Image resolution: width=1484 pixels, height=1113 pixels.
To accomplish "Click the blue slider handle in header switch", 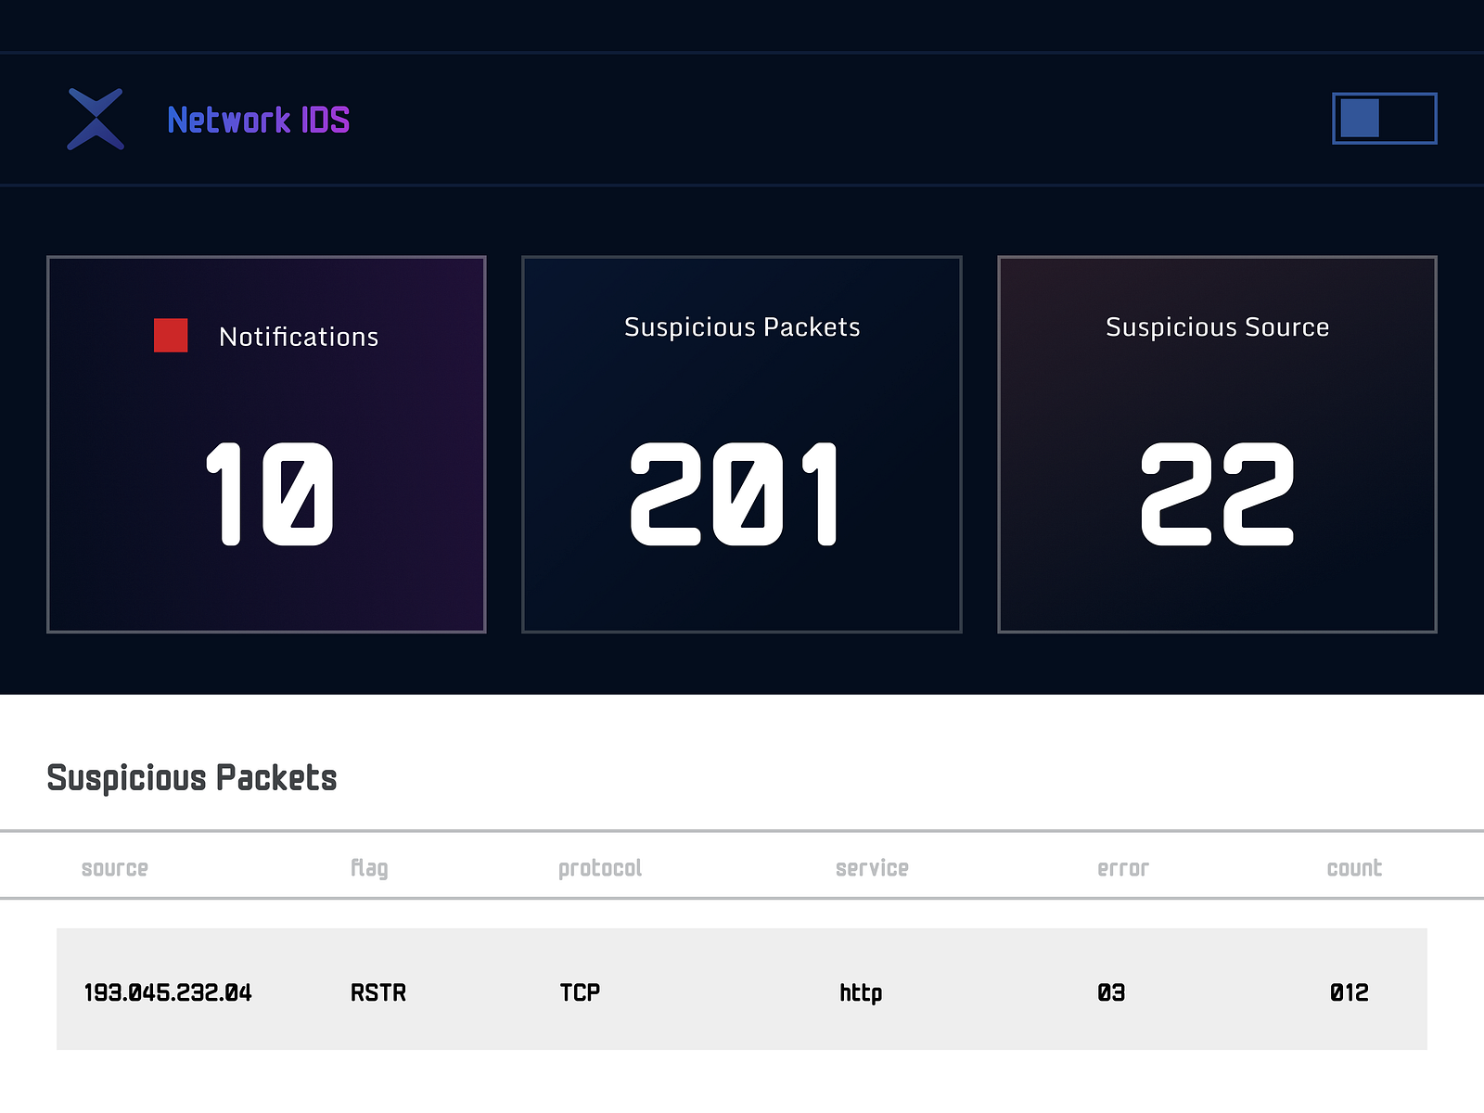I will coord(1358,119).
